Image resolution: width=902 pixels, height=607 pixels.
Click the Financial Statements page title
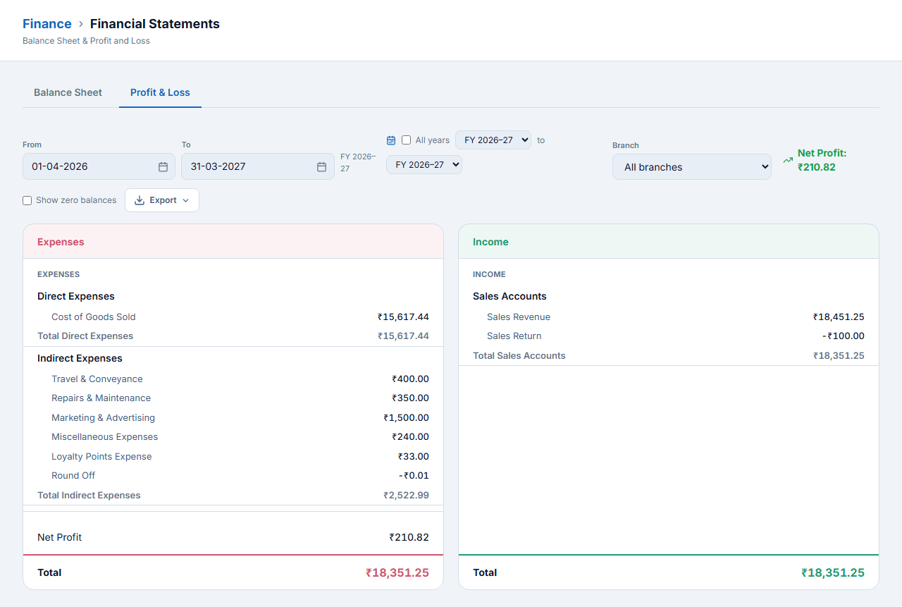tap(155, 24)
